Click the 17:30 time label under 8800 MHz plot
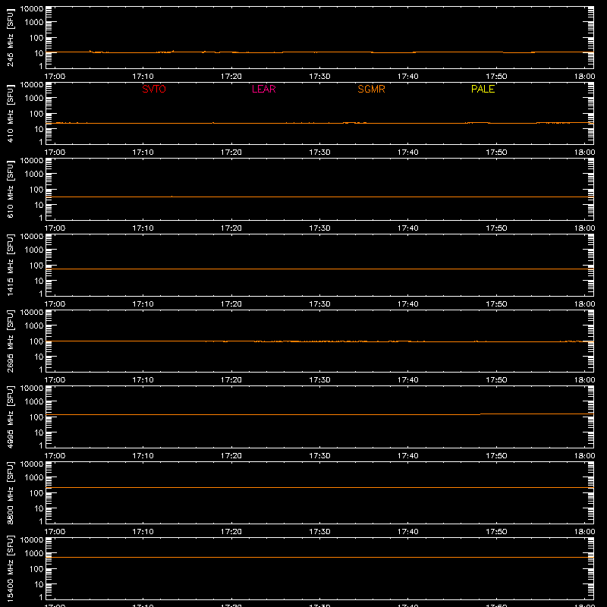 [319, 532]
